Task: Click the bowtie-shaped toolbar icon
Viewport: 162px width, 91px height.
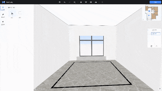Action: coord(91,2)
